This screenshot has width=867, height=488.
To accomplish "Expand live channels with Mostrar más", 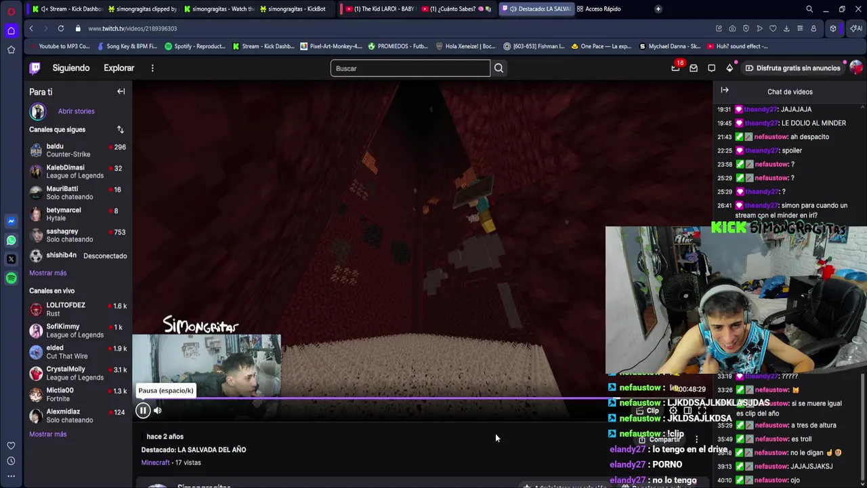I will click(x=47, y=434).
